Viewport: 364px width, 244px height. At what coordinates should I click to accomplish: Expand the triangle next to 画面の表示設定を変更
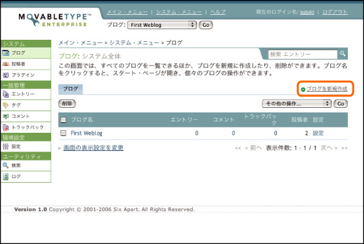click(60, 148)
